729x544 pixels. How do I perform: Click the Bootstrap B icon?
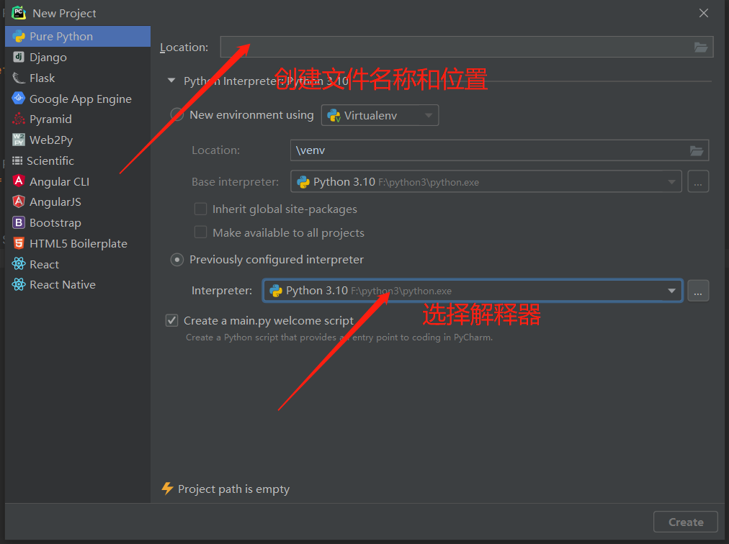point(19,222)
